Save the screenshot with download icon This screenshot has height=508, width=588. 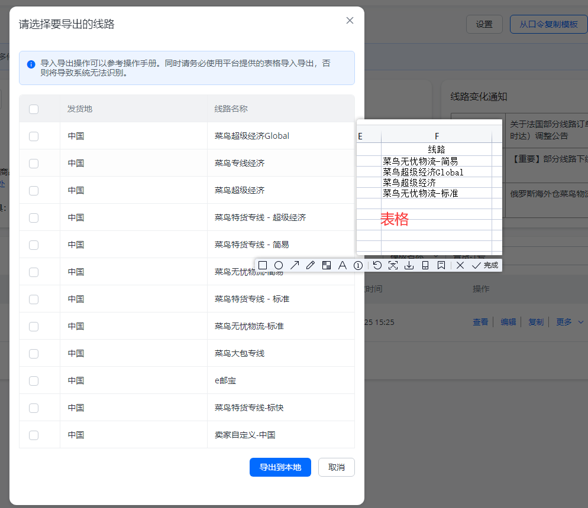point(409,265)
